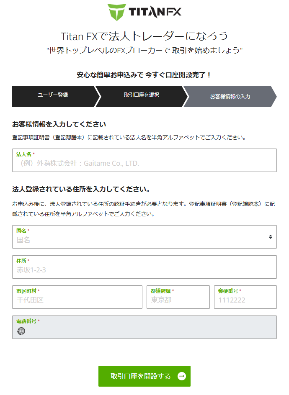Click into the 市区町村 input field

point(77,297)
